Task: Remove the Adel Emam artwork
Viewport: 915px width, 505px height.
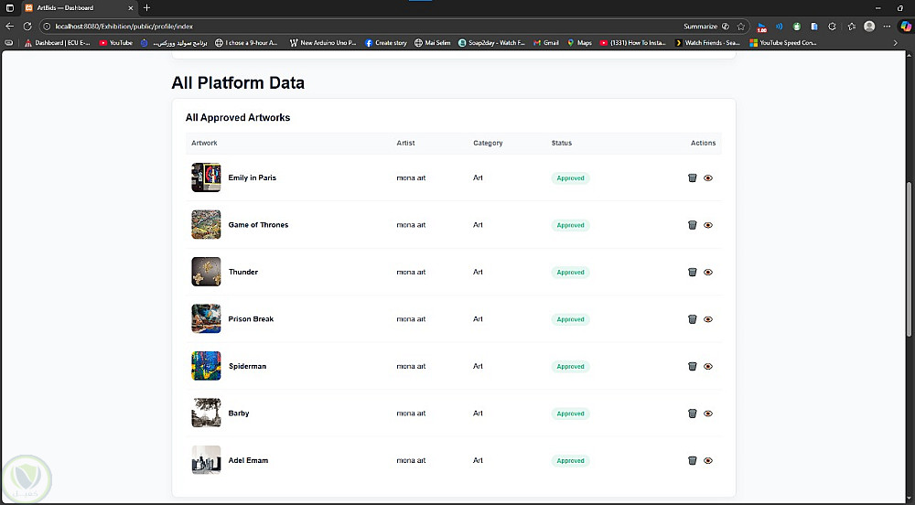Action: point(693,460)
